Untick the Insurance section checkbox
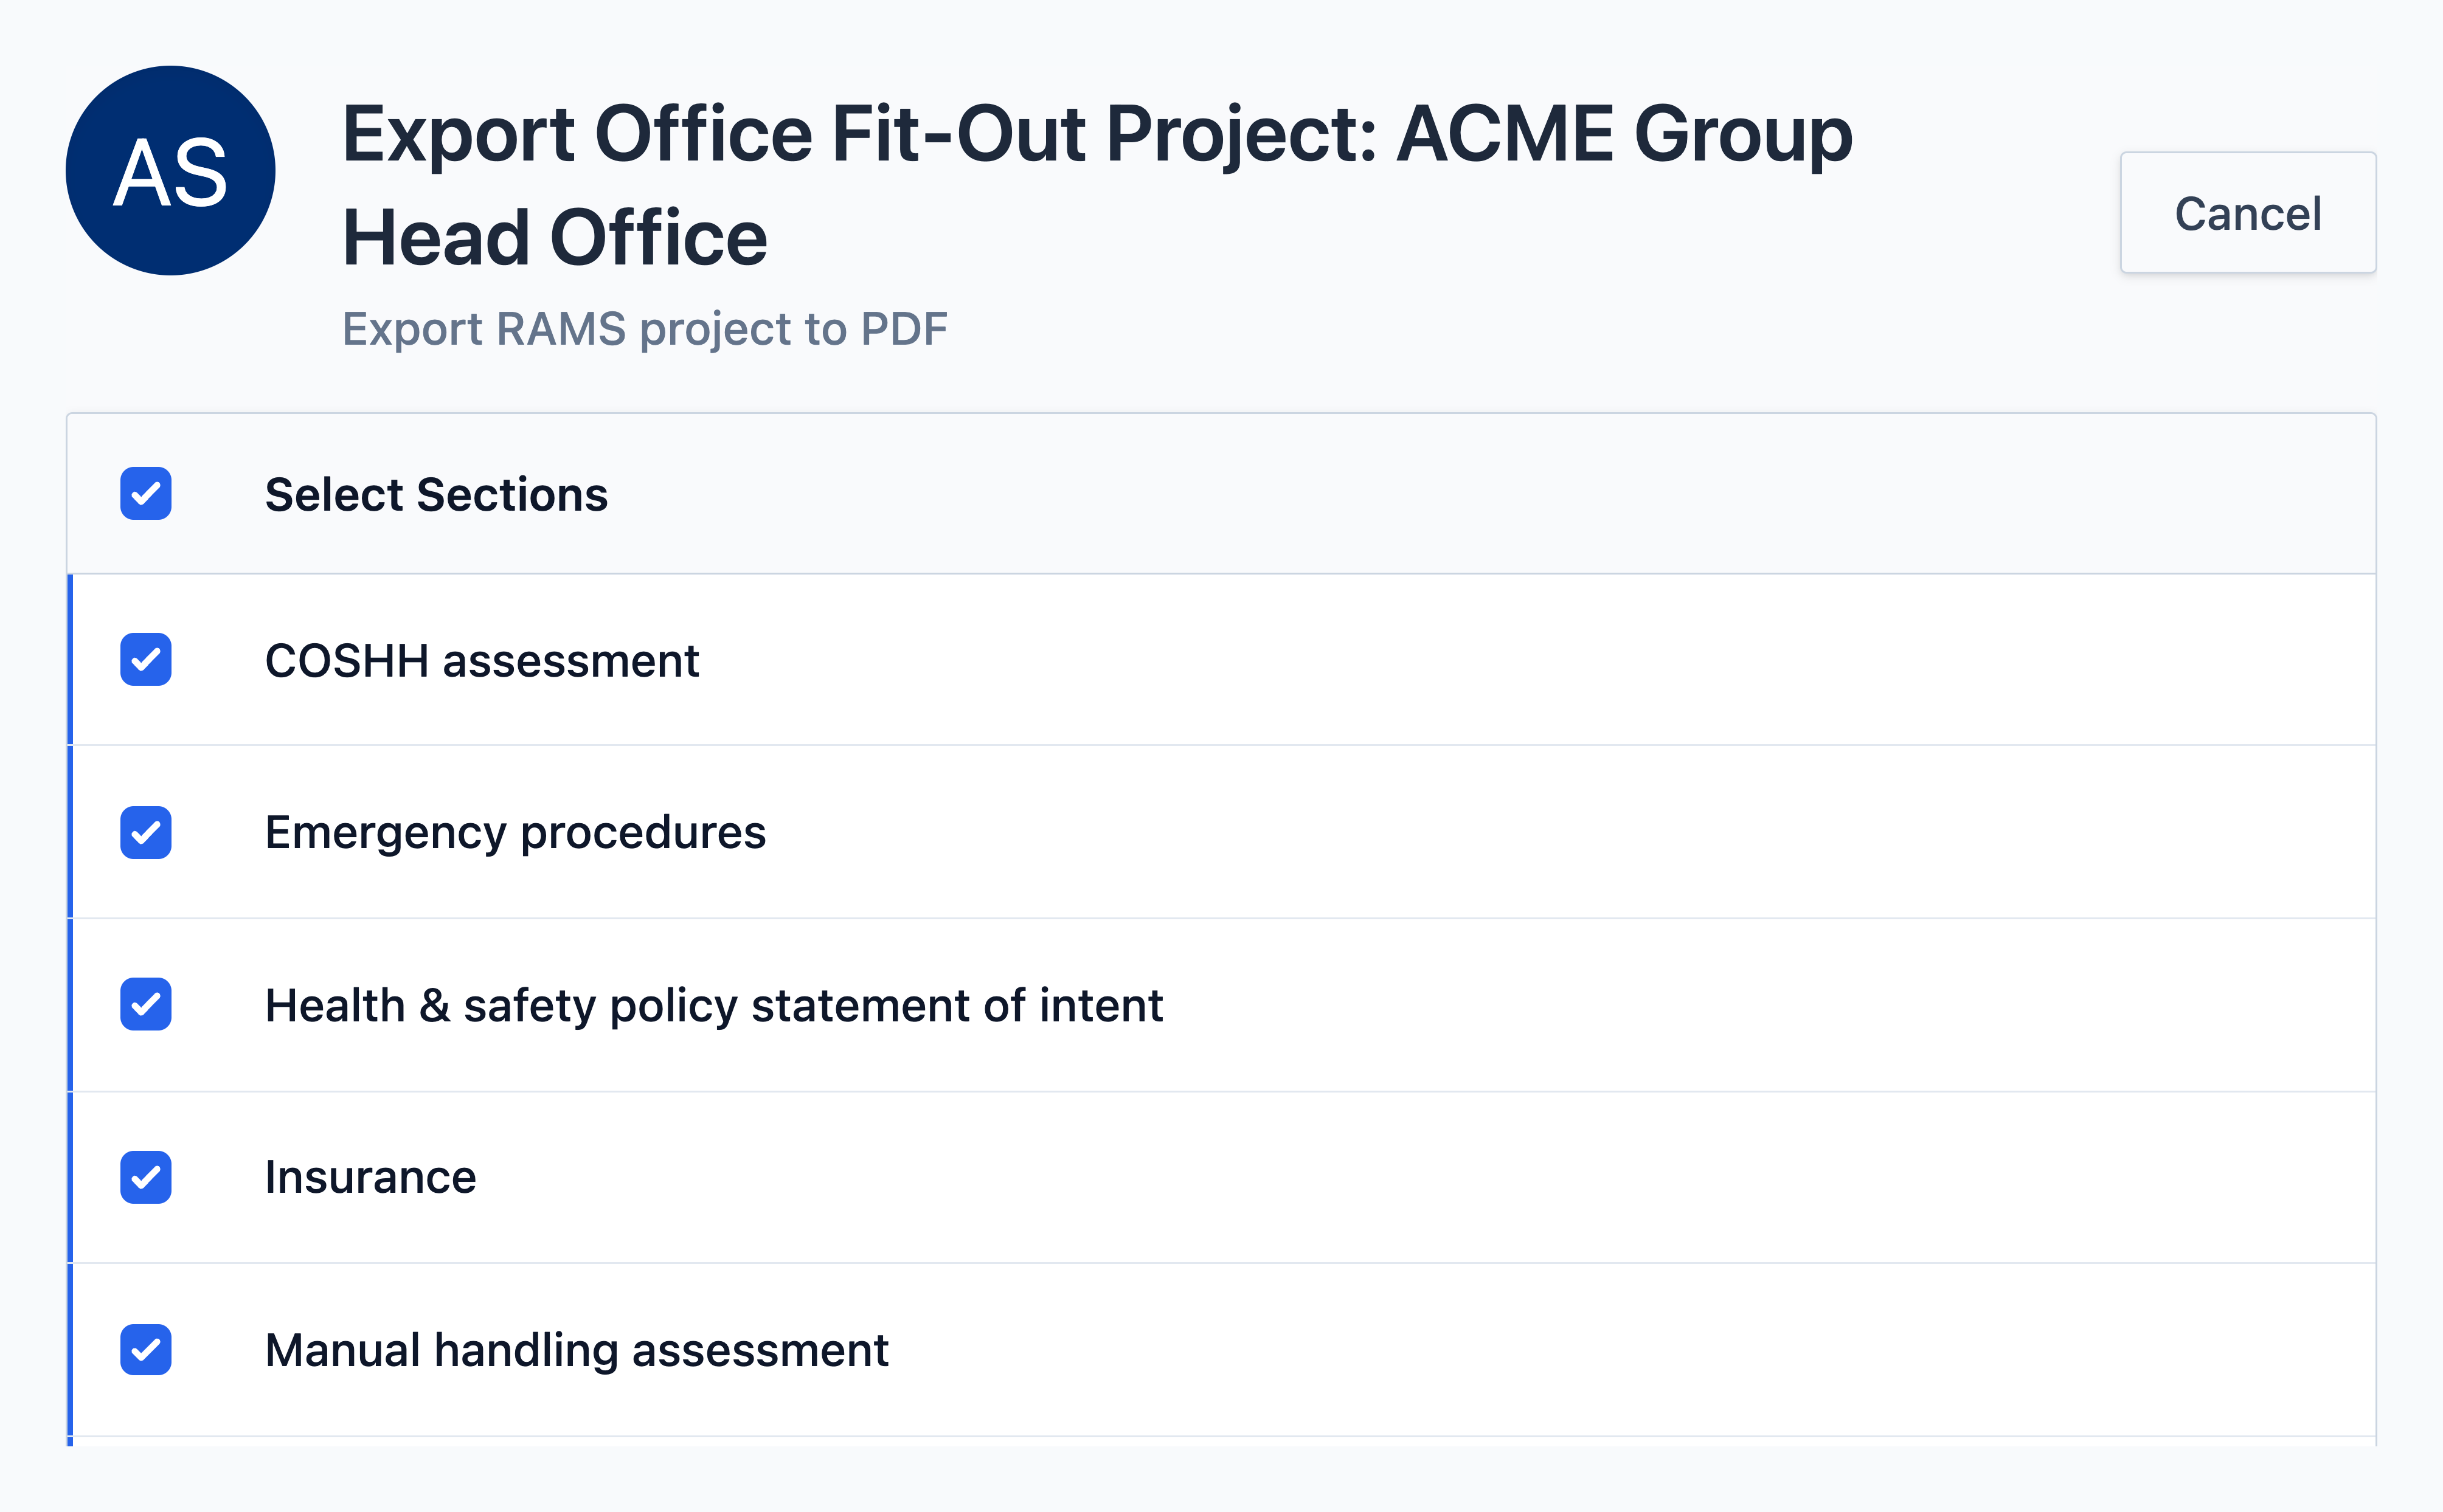 click(146, 1177)
